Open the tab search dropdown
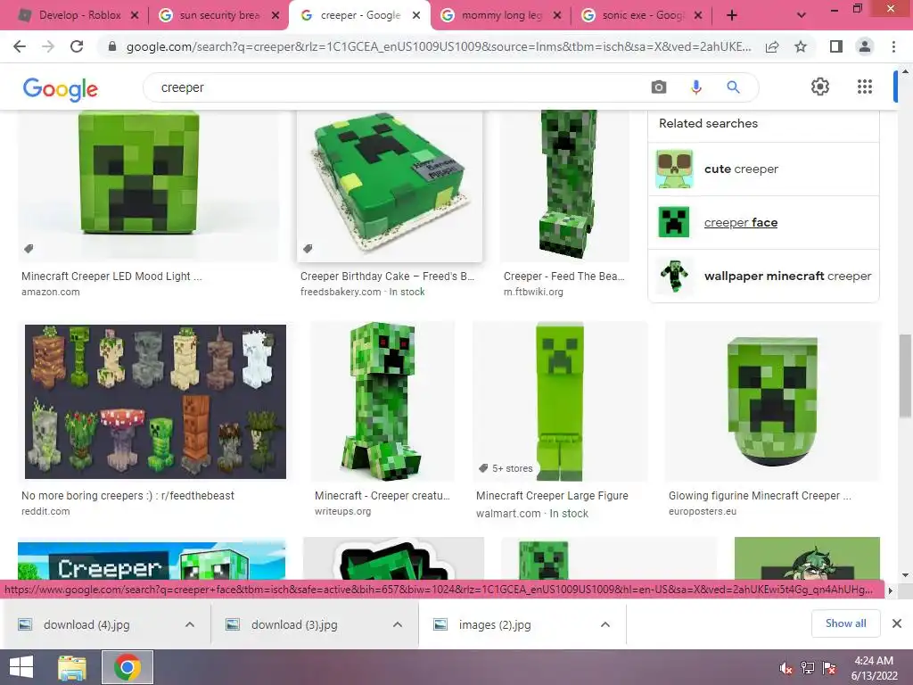 pyautogui.click(x=802, y=16)
